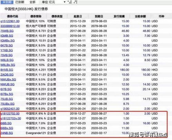Screen dimensions: 172x140
Task: Open bond code 3333B9912.00 link
Action: point(10,26)
